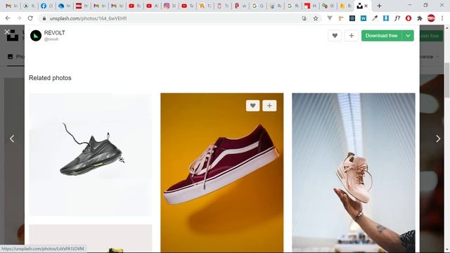Close the photo modal with the X icon

(7, 32)
